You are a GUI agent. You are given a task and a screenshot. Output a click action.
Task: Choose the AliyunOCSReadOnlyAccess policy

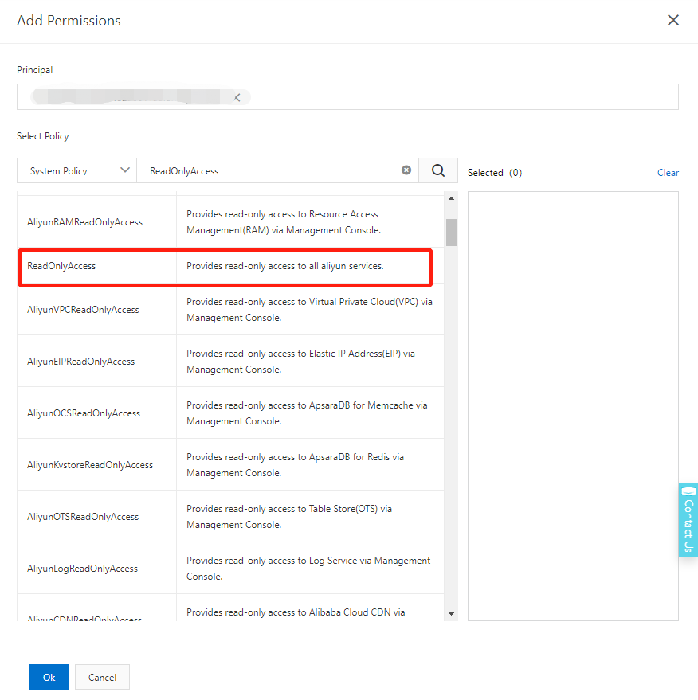[x=84, y=413]
